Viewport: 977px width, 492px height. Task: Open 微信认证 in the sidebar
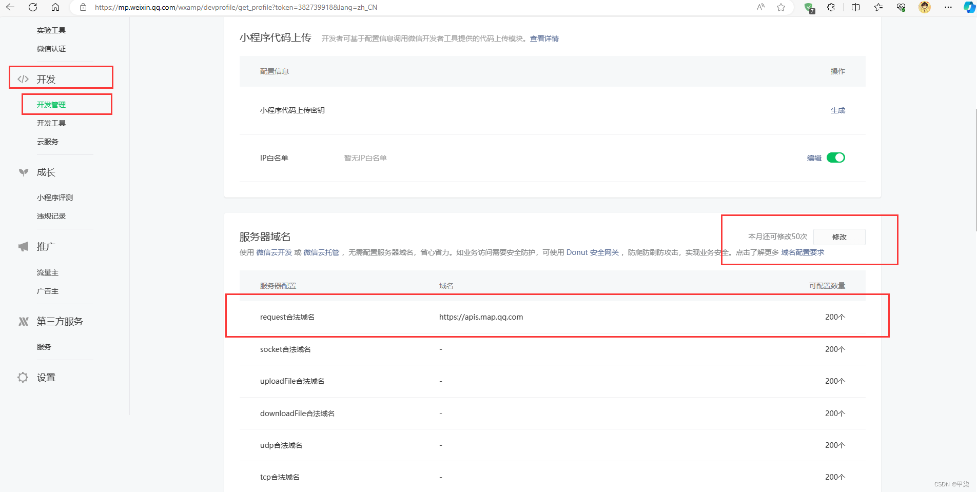51,49
